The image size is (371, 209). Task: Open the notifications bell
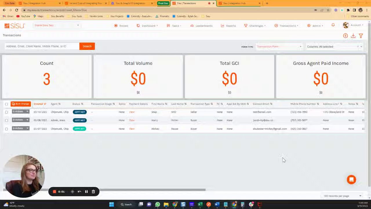[x=333, y=25]
